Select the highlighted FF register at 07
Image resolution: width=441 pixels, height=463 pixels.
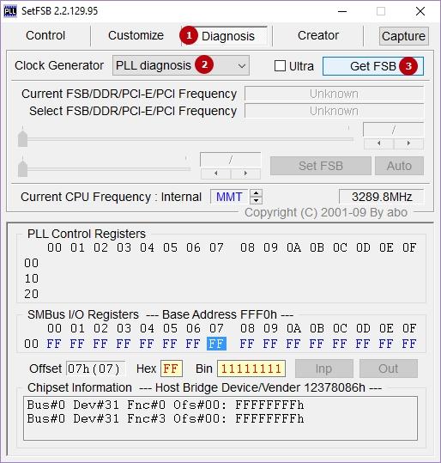click(x=216, y=344)
